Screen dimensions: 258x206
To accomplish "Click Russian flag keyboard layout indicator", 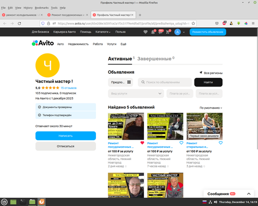I will (204, 202).
